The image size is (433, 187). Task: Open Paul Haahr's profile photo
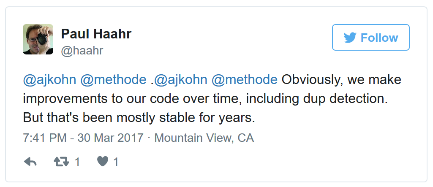point(38,39)
